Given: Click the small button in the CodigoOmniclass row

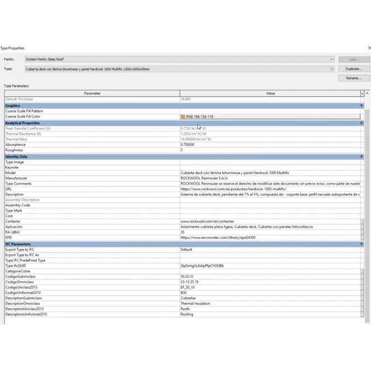Looking at the screenshot, I should coord(362,282).
